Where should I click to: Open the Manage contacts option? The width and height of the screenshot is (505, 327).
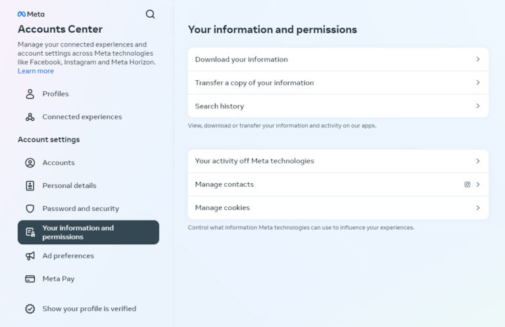pos(338,185)
